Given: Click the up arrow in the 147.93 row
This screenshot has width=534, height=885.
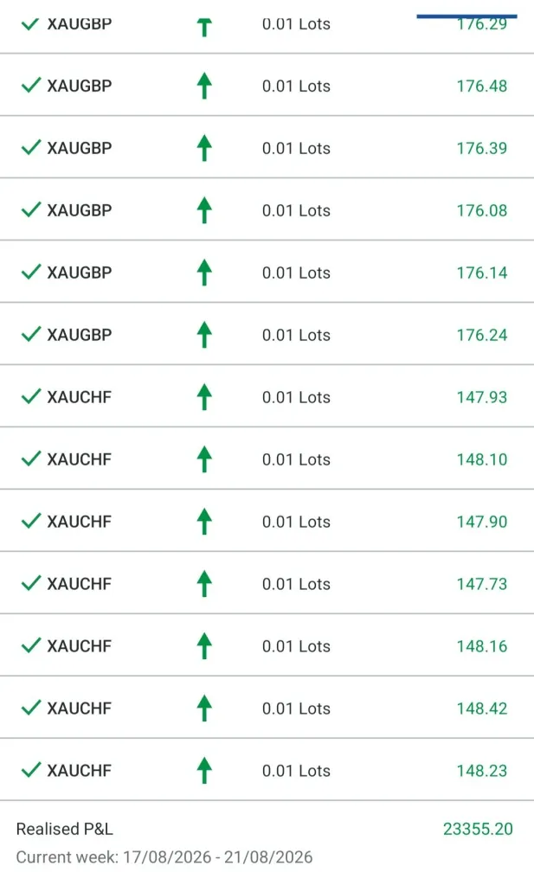Looking at the screenshot, I should [x=204, y=397].
